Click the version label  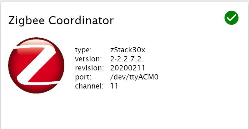click(88, 59)
